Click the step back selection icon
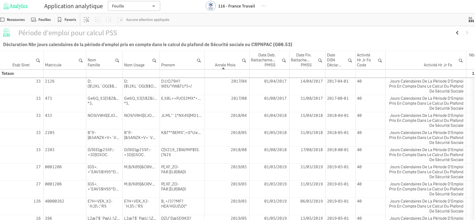Screen dimensions: 475x220 click(x=98, y=20)
